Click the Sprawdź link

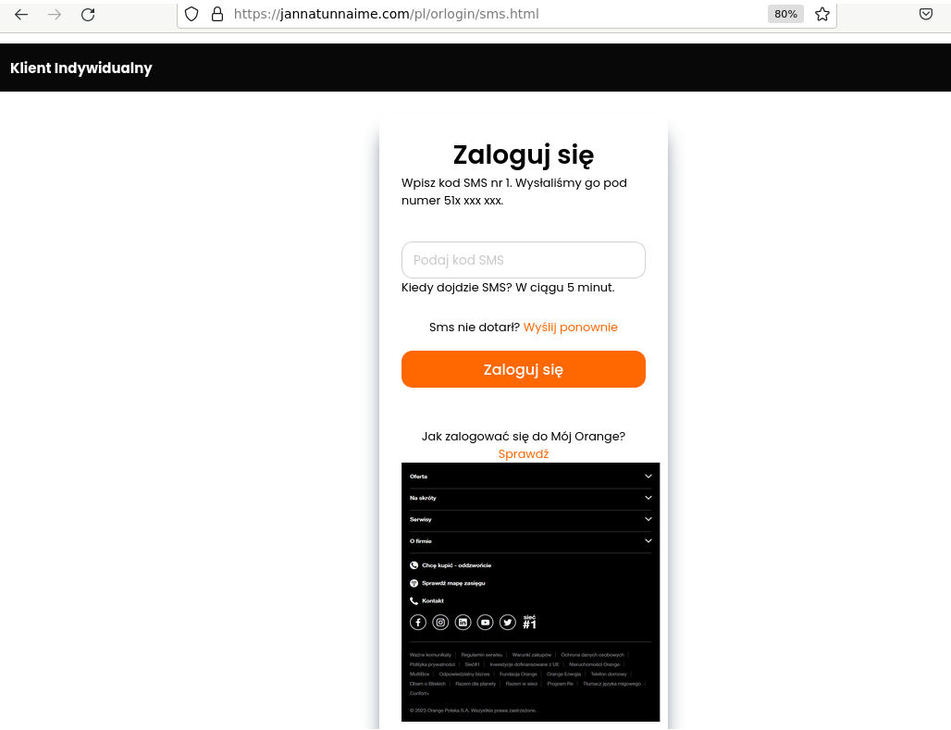[523, 454]
